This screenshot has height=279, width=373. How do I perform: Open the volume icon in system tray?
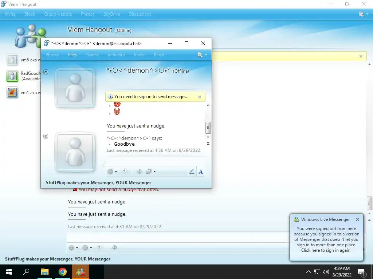pos(326,272)
